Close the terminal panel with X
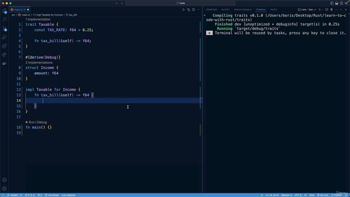 [x=346, y=10]
